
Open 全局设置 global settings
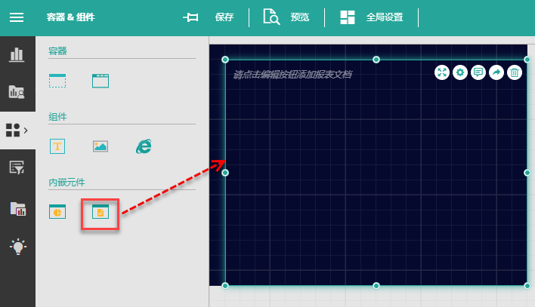tap(384, 17)
